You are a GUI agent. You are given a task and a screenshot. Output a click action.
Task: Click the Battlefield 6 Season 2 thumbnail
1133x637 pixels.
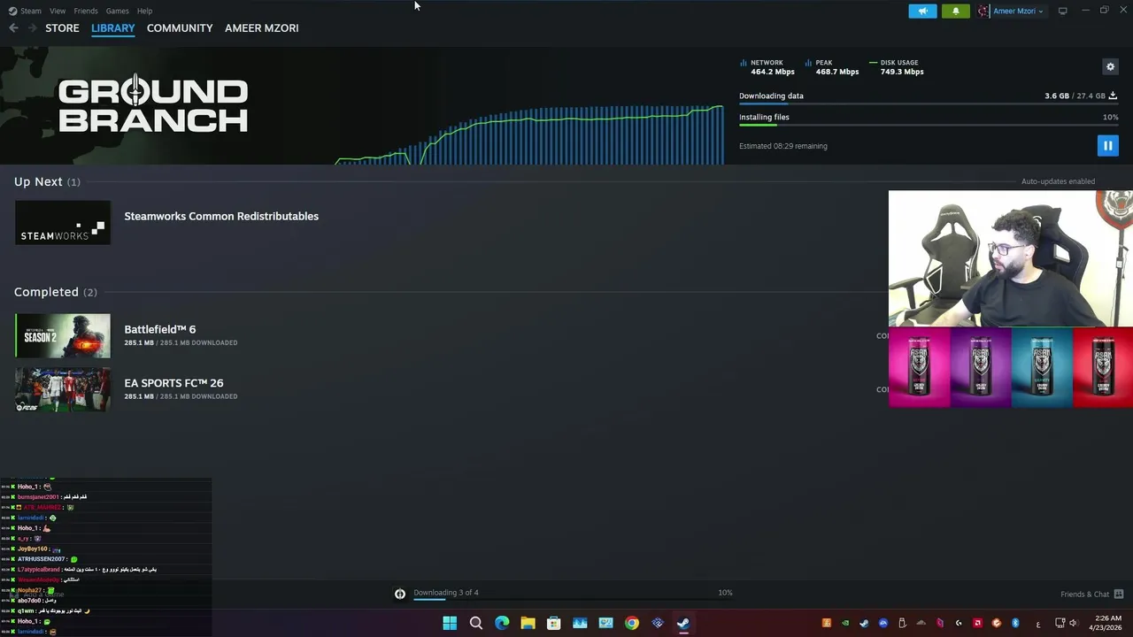pyautogui.click(x=63, y=335)
